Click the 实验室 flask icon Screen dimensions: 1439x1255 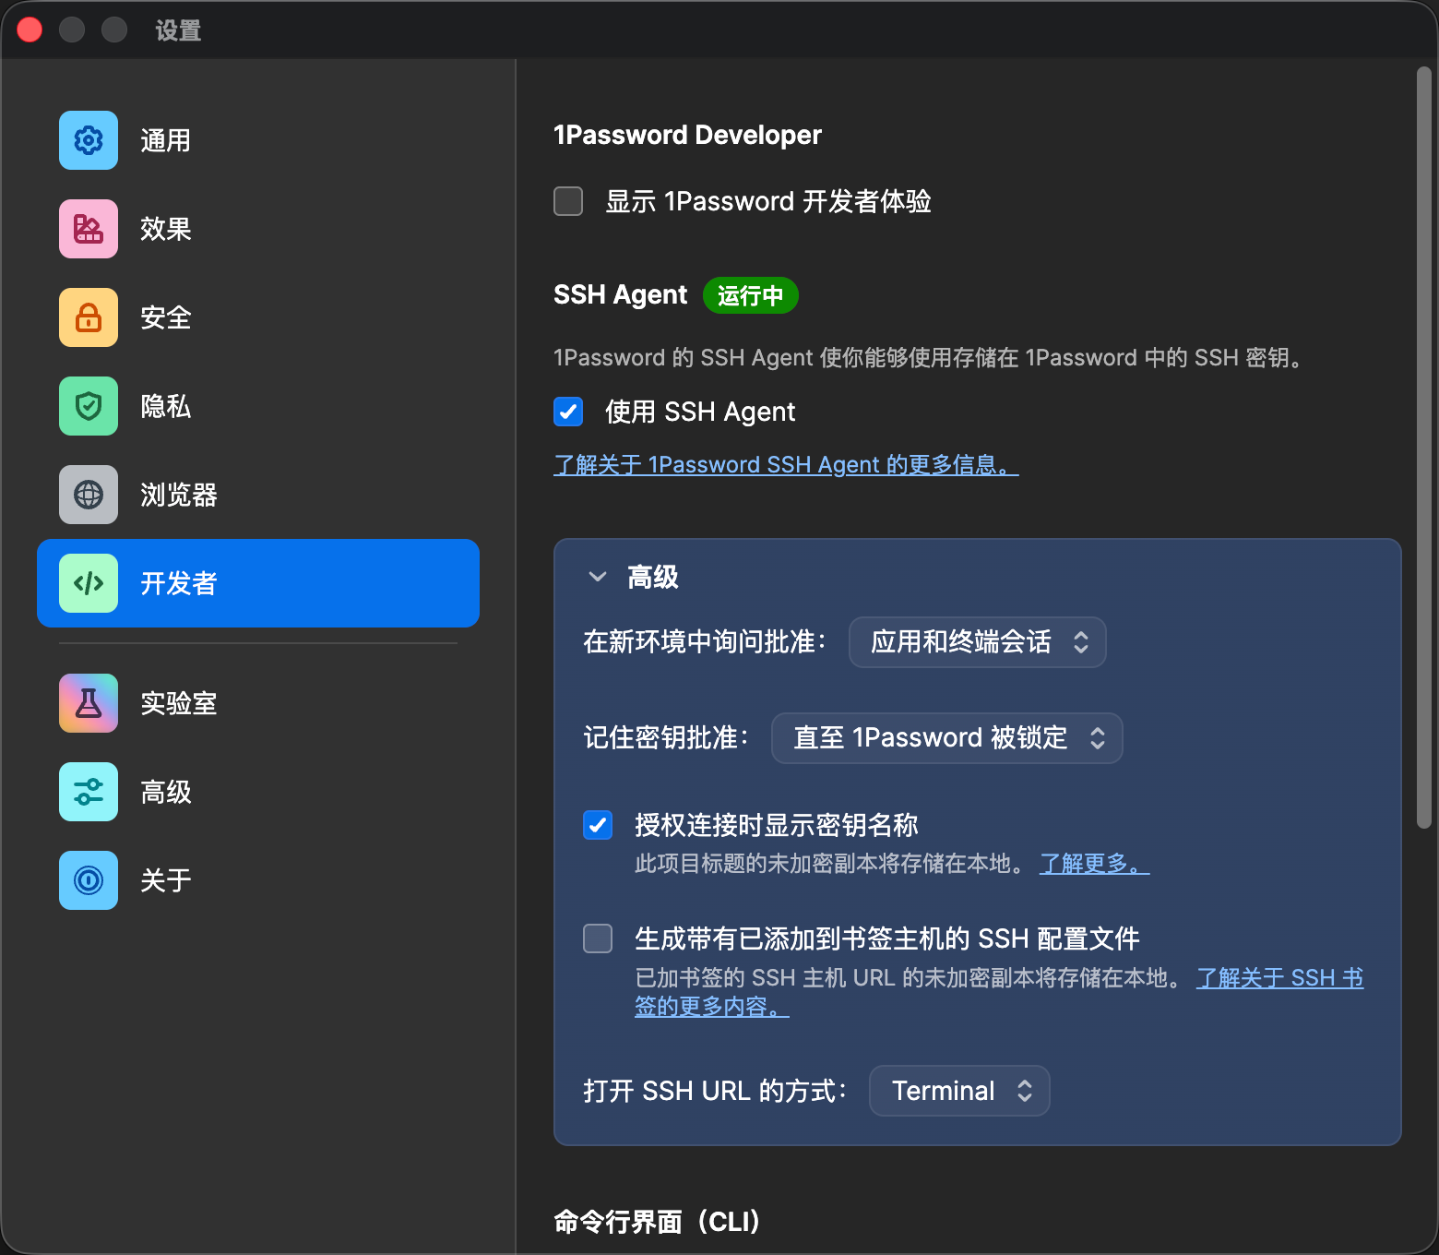pyautogui.click(x=89, y=703)
